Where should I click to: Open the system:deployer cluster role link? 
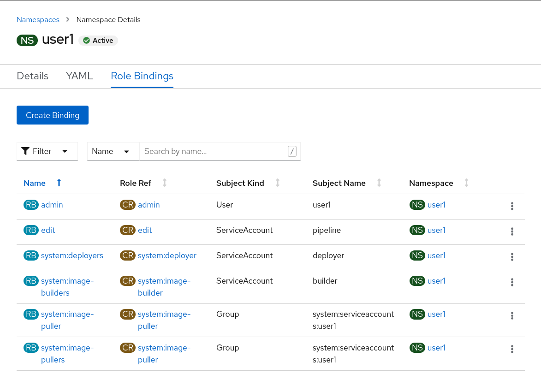click(x=167, y=255)
